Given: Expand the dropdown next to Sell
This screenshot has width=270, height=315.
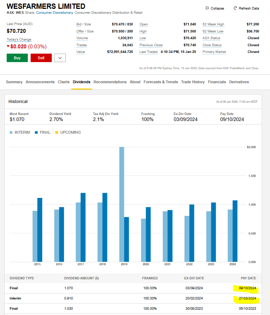Looking at the screenshot, I should [x=60, y=58].
